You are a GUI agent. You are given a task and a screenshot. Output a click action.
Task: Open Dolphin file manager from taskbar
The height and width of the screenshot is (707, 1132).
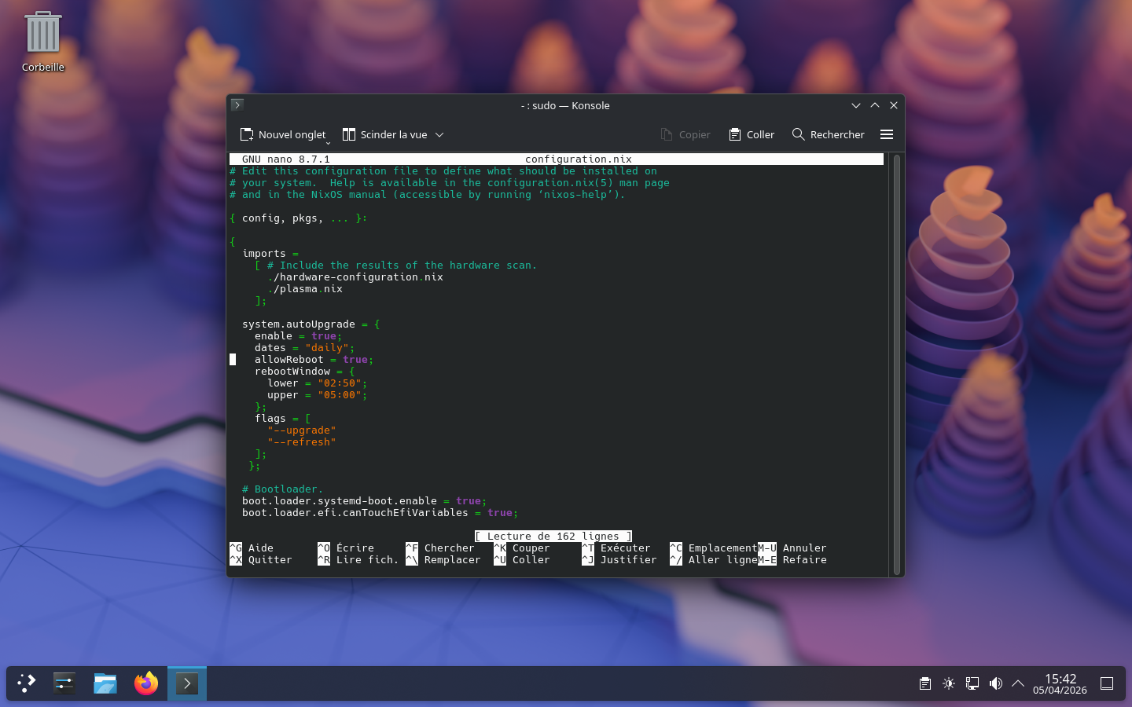click(x=105, y=683)
